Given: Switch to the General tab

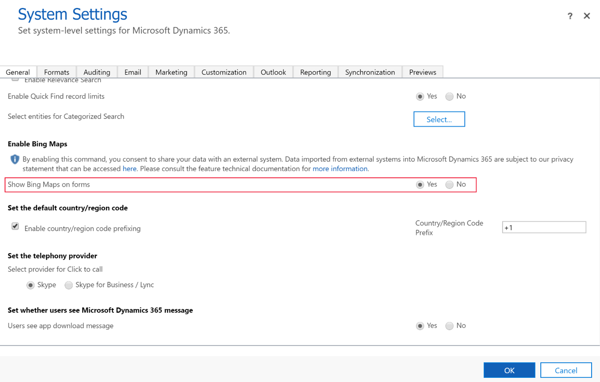Looking at the screenshot, I should [18, 72].
